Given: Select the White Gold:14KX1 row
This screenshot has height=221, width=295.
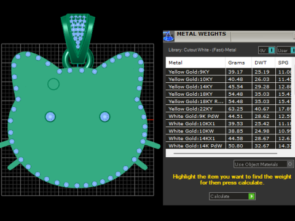Looking at the screenshot, I should coord(229,138).
